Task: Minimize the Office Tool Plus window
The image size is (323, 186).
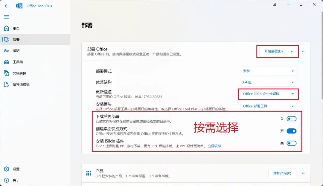Action: [288, 4]
